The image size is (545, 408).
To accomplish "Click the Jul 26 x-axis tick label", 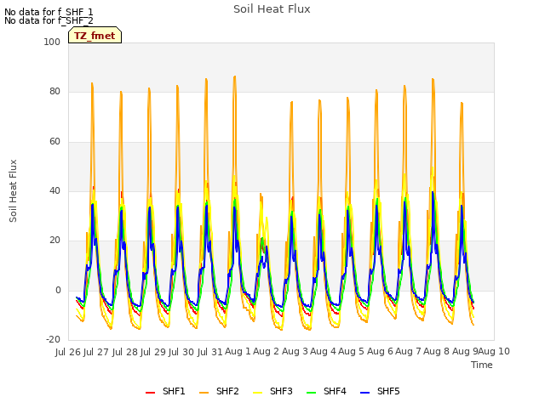I will [x=68, y=352].
